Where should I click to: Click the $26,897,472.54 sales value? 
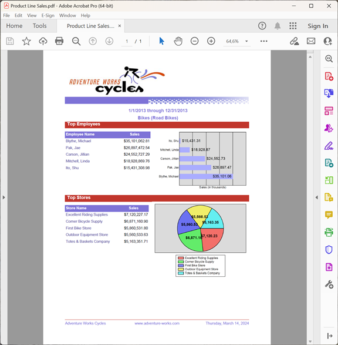[x=136, y=148]
